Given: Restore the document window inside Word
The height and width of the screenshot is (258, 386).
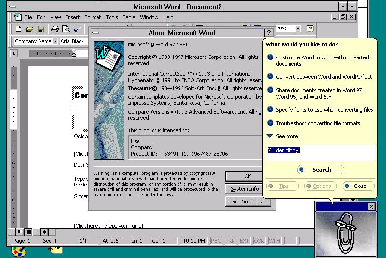Looking at the screenshot, I should pyautogui.click(x=343, y=17).
